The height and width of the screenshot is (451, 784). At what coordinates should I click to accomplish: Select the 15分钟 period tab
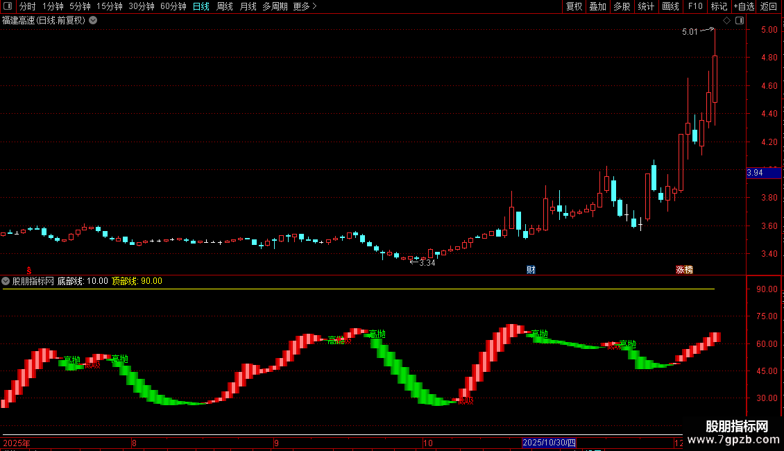(109, 6)
